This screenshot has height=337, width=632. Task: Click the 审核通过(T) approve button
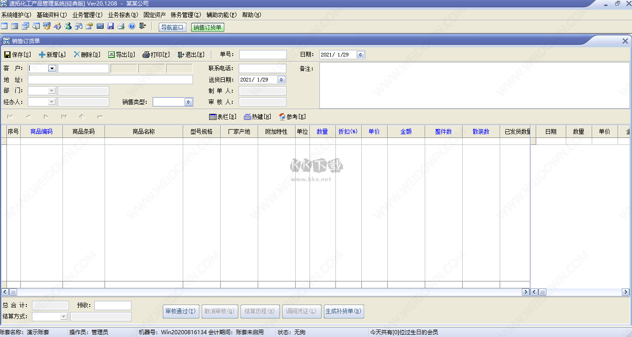pyautogui.click(x=181, y=311)
